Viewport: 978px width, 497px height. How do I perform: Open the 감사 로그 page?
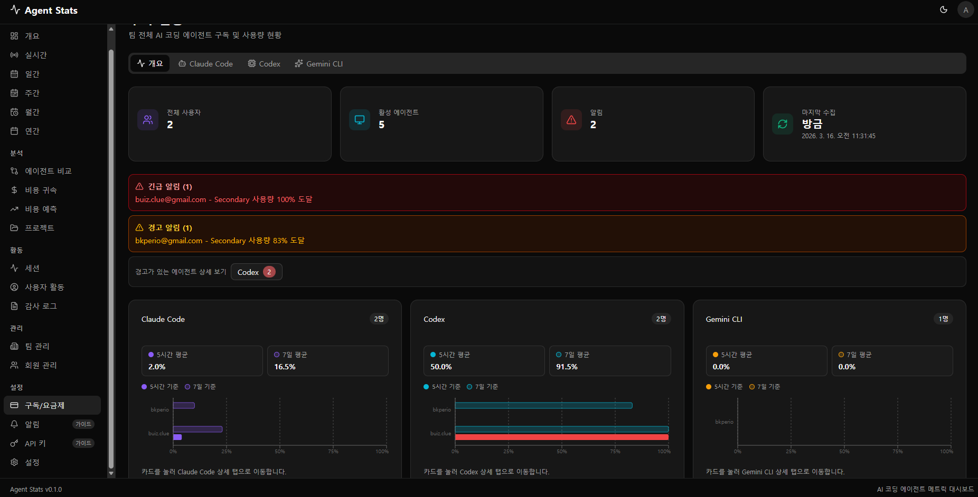pyautogui.click(x=40, y=306)
